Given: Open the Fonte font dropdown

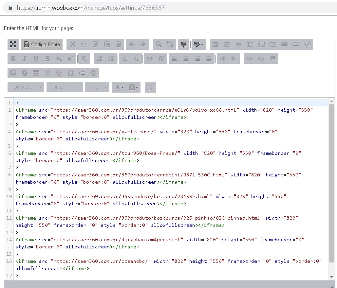Looking at the screenshot, I should coord(65,87).
